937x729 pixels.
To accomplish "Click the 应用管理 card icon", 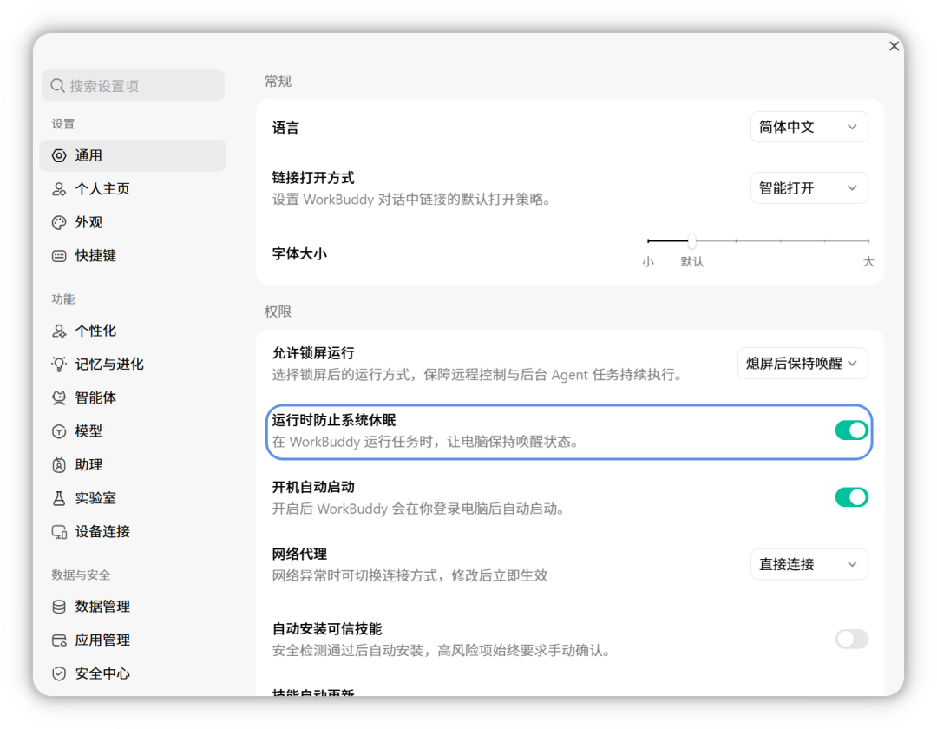I will [59, 640].
